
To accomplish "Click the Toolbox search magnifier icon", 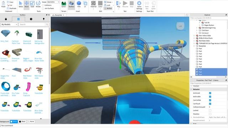I will [x=47, y=25].
